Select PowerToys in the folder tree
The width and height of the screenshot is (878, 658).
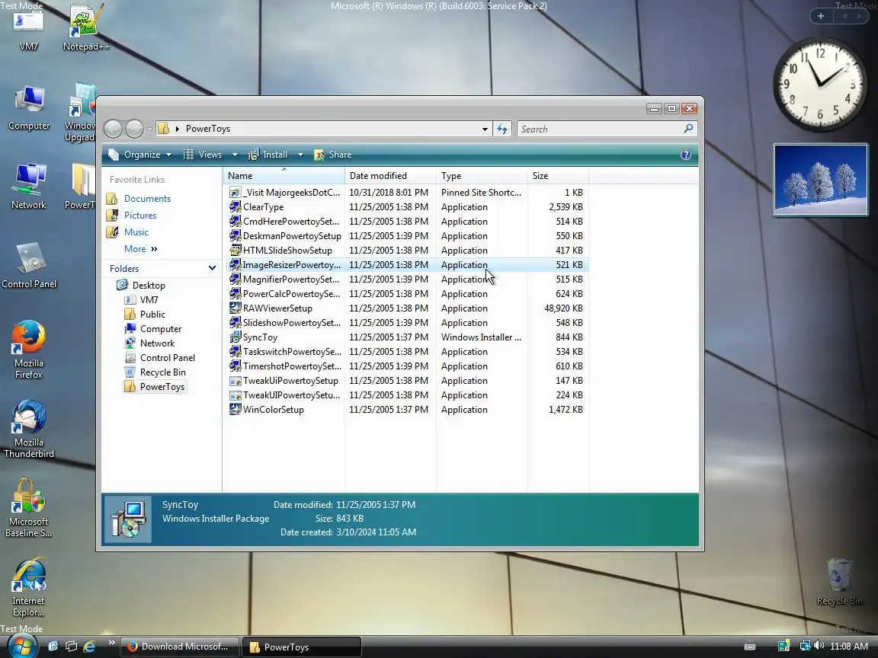[162, 387]
